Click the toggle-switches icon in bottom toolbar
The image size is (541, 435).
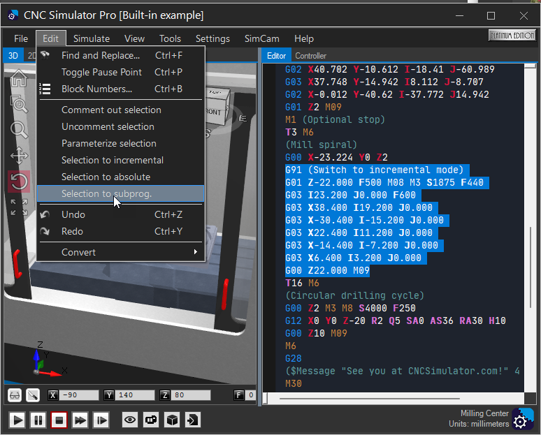[x=151, y=420]
